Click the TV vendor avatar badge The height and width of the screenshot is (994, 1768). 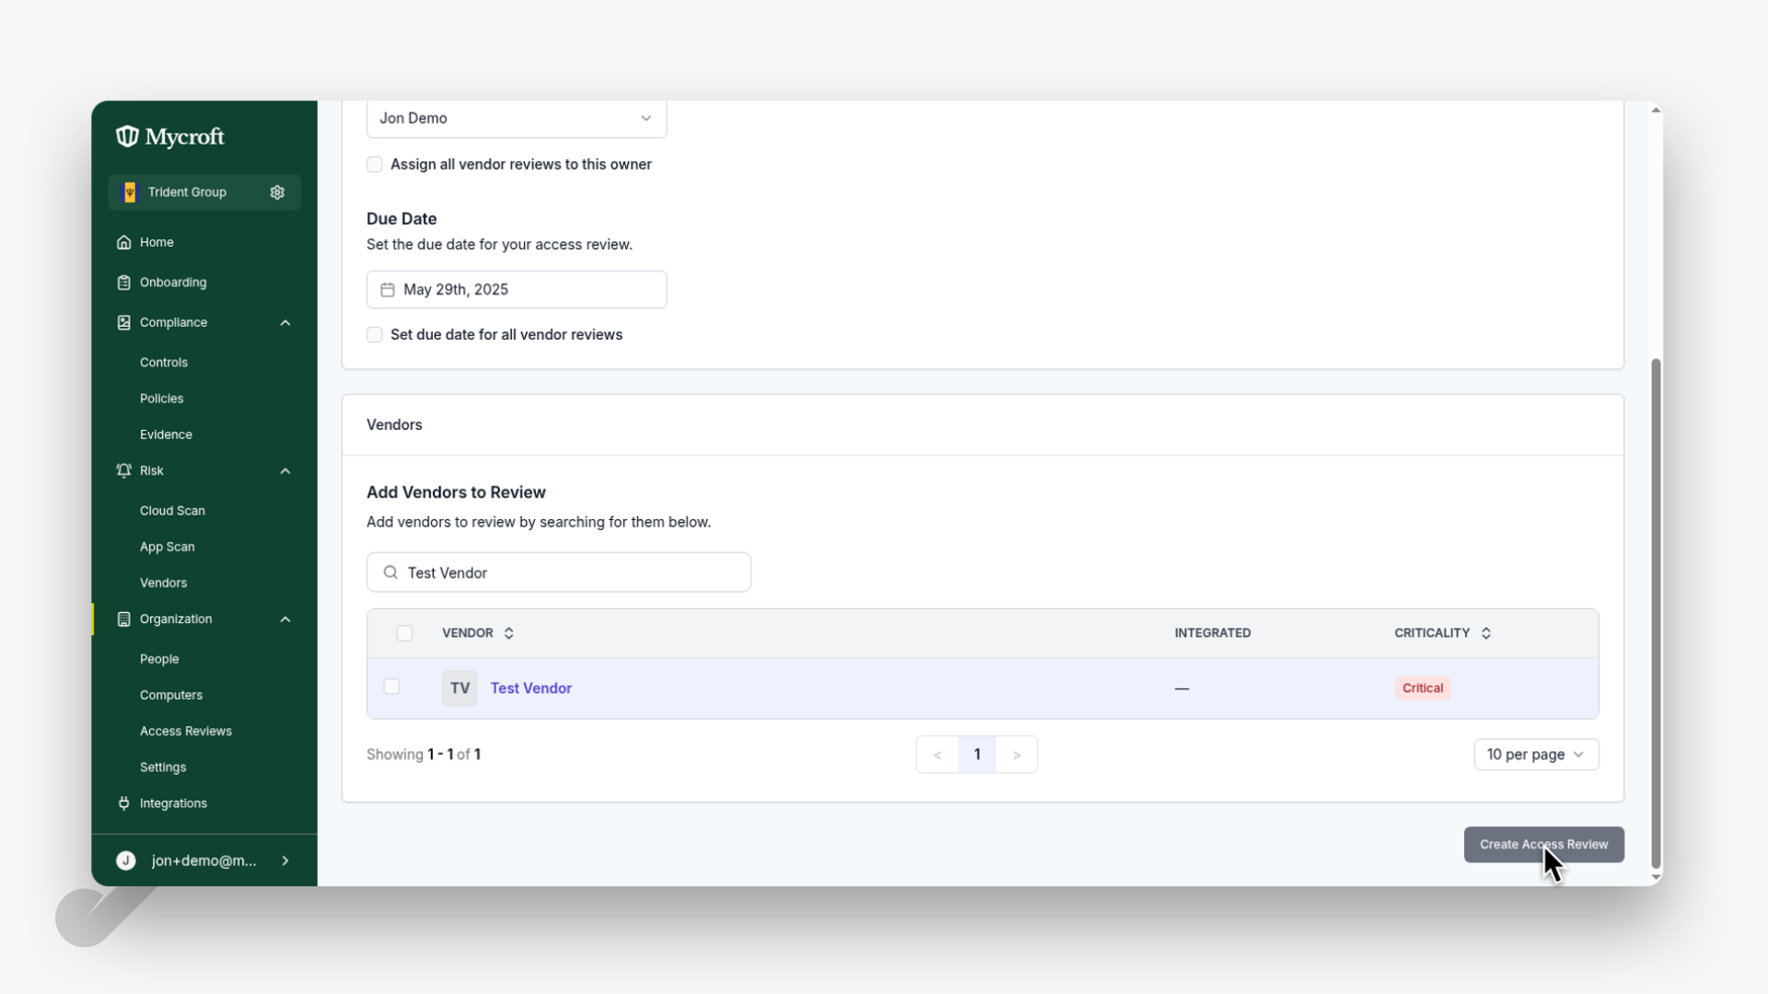459,688
